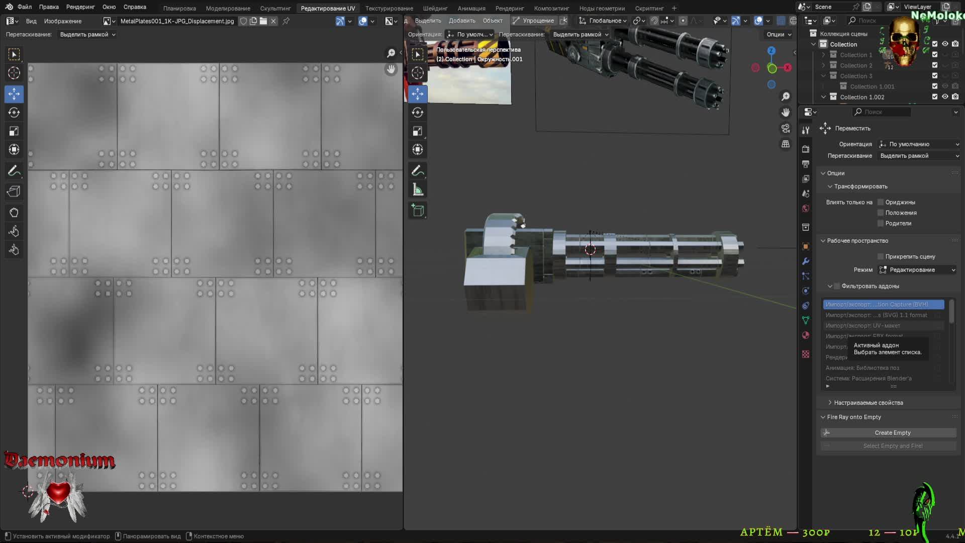Select the Rotate tool in UV editor toolbar
This screenshot has height=543, width=965.
point(14,113)
